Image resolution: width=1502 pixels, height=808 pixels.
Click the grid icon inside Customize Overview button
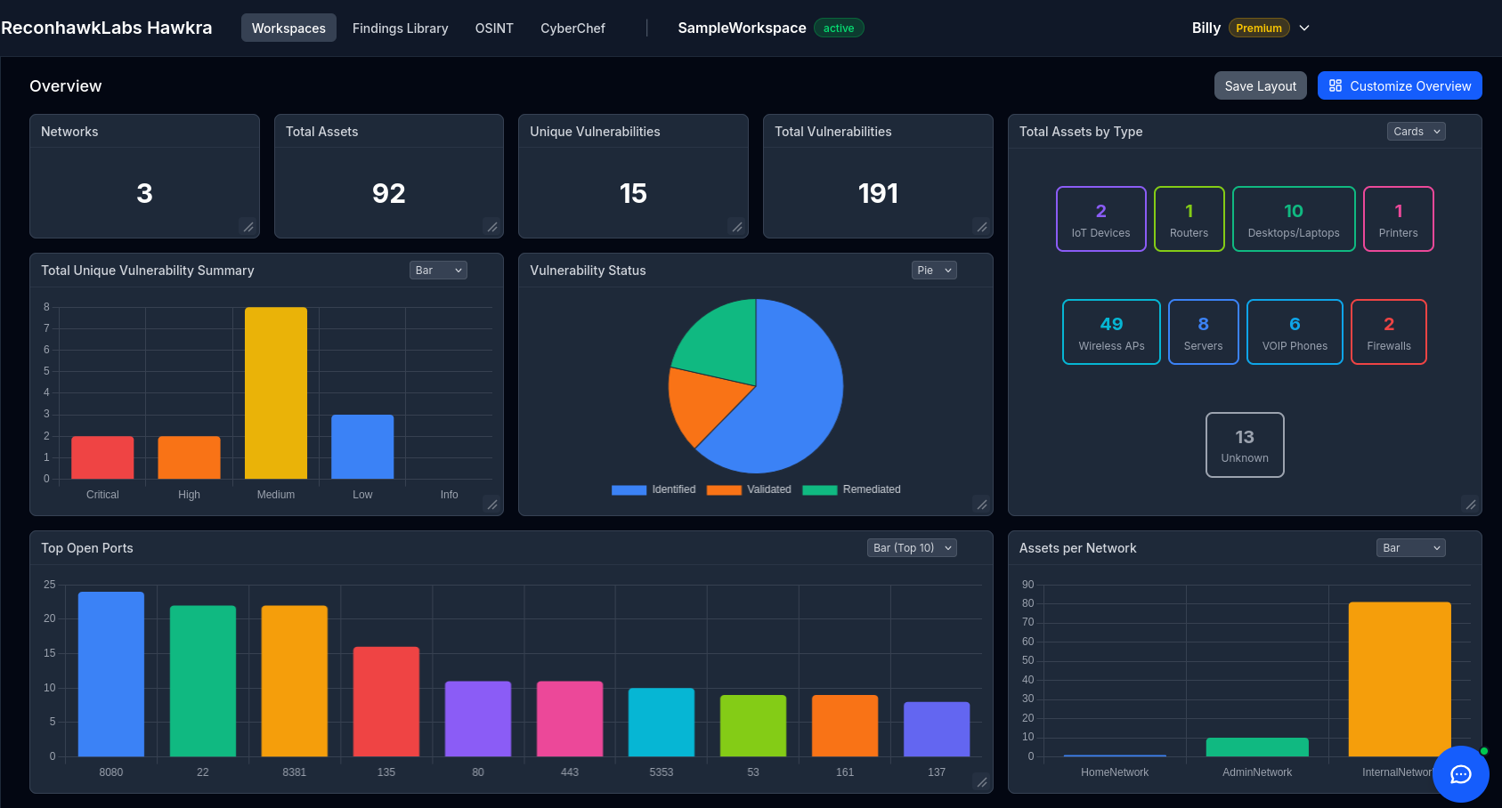coord(1336,85)
